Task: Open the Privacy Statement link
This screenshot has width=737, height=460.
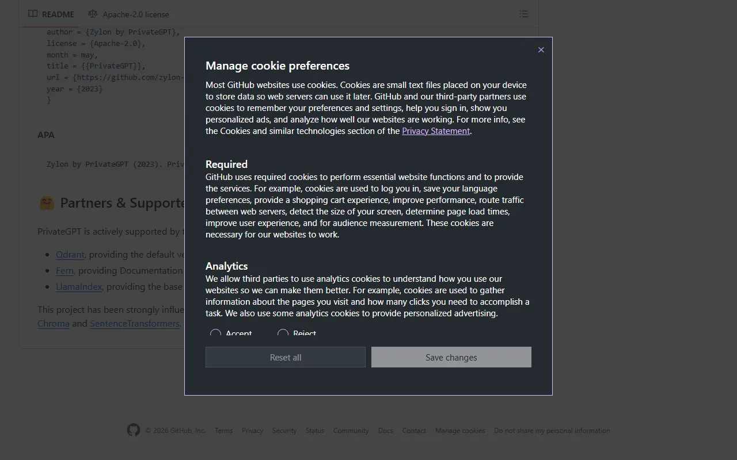Action: tap(435, 131)
